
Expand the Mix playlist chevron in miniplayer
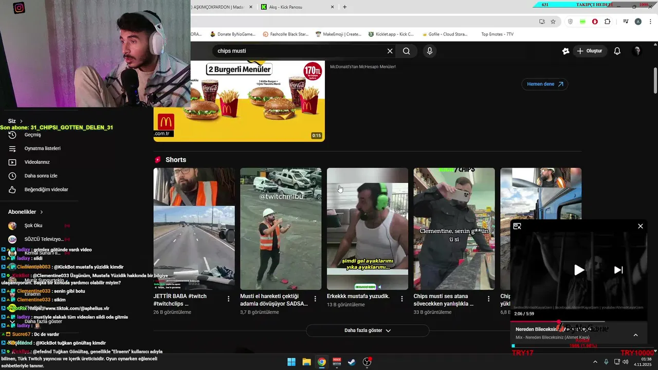coord(635,335)
